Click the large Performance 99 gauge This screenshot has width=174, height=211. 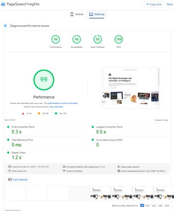[x=44, y=80]
